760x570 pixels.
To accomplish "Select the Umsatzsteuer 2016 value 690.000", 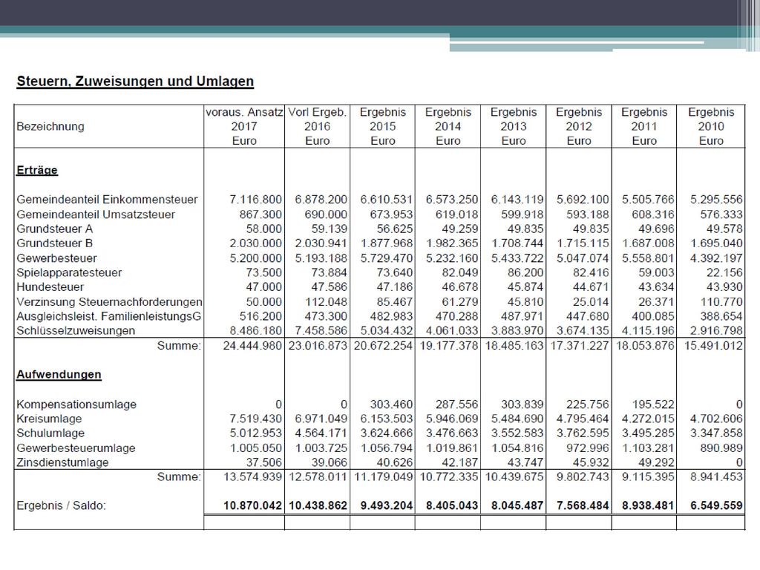I will tap(326, 214).
